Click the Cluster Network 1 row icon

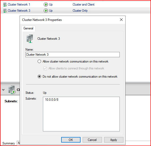tap(5, 5)
